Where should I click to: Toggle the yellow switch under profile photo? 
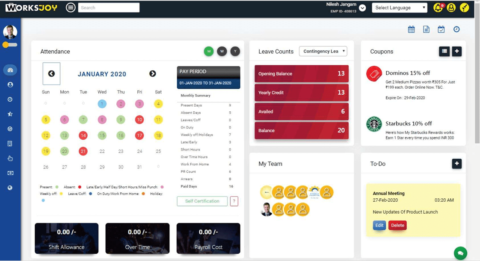(x=9, y=45)
